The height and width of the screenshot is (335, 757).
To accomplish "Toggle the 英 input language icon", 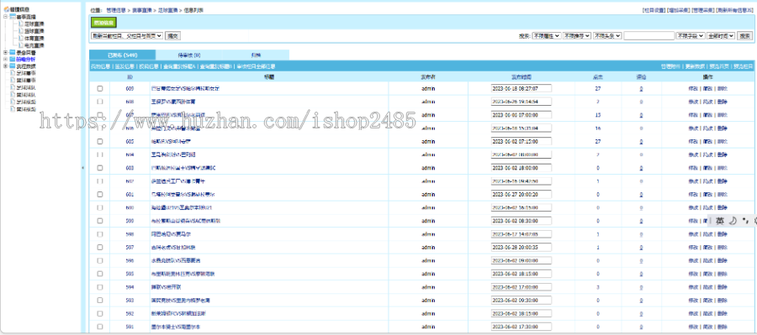I will pyautogui.click(x=720, y=221).
